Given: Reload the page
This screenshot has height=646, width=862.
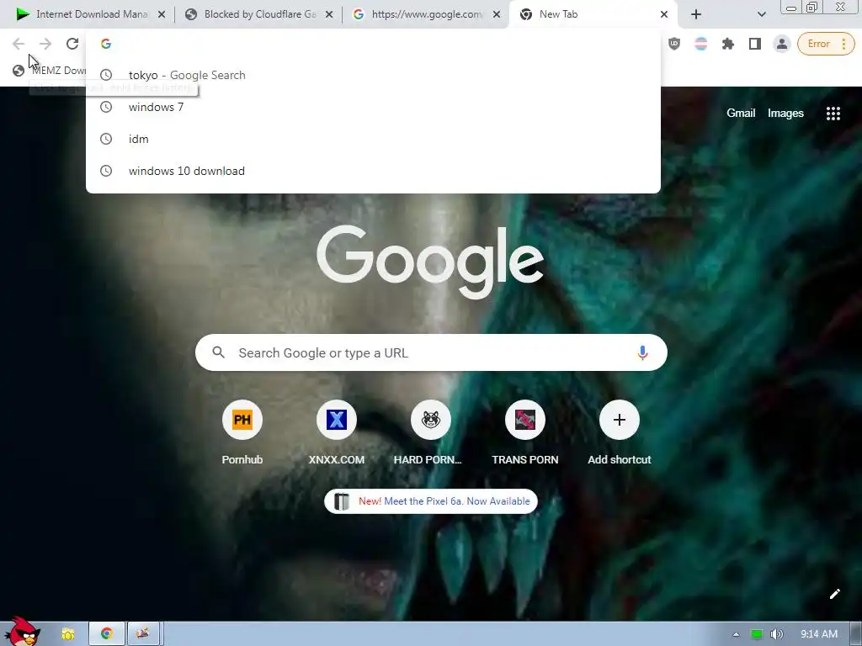Looking at the screenshot, I should tap(72, 44).
